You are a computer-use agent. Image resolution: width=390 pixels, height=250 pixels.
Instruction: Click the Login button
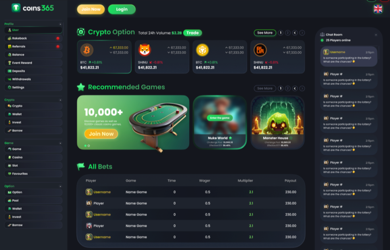pyautogui.click(x=122, y=9)
